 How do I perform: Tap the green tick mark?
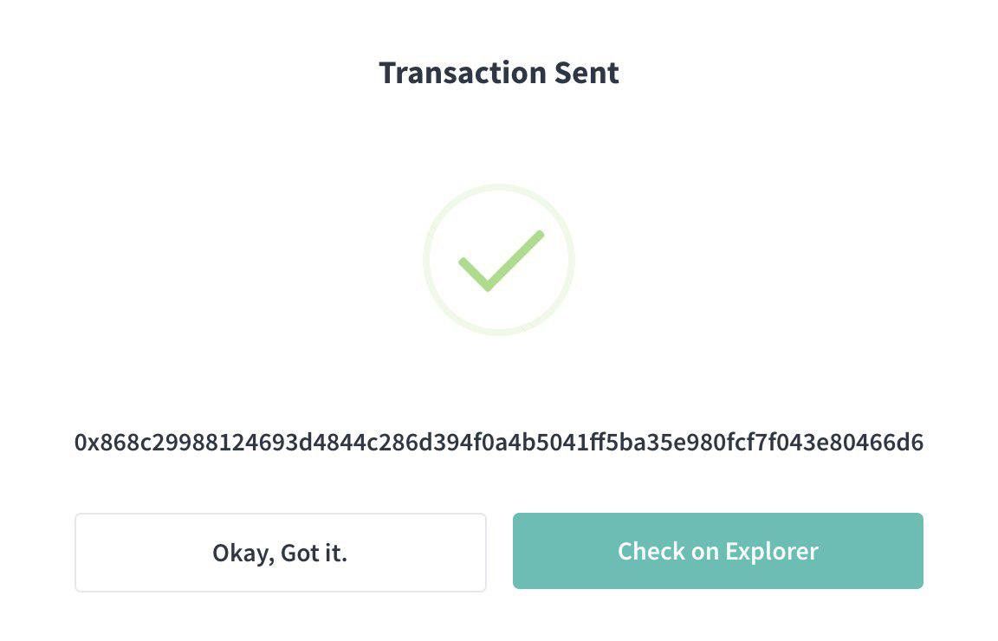pos(499,260)
